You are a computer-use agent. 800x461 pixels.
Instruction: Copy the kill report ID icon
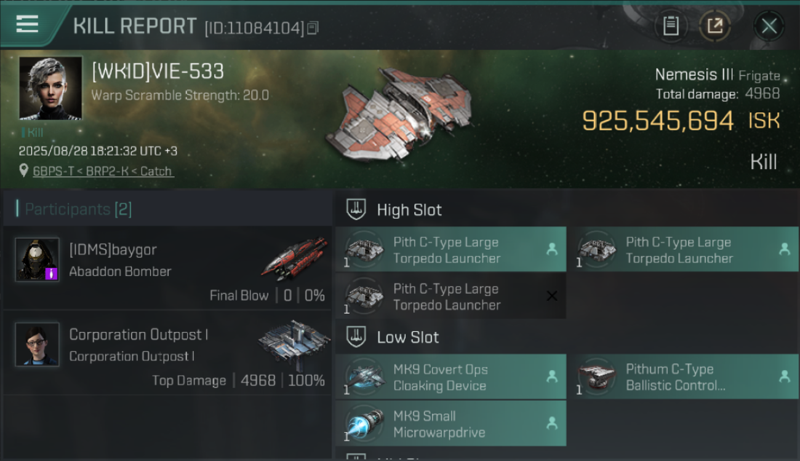[x=313, y=28]
